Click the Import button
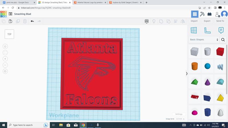This screenshot has height=128, width=228. [x=194, y=21]
